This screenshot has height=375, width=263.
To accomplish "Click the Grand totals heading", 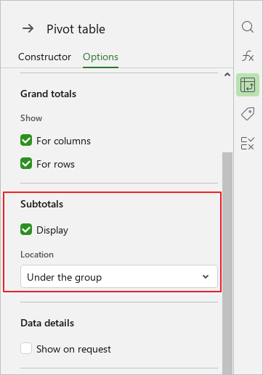I will pyautogui.click(x=48, y=94).
